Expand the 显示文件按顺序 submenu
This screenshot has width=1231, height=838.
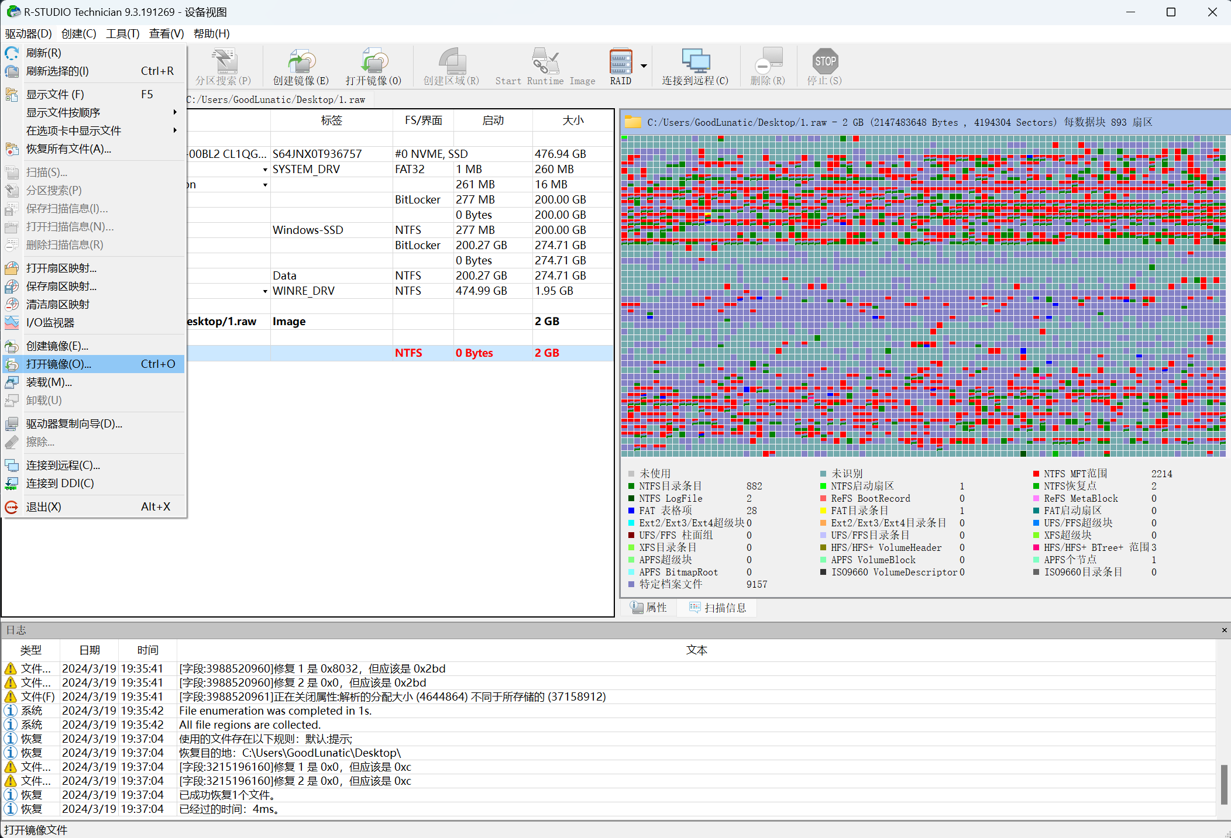click(94, 112)
